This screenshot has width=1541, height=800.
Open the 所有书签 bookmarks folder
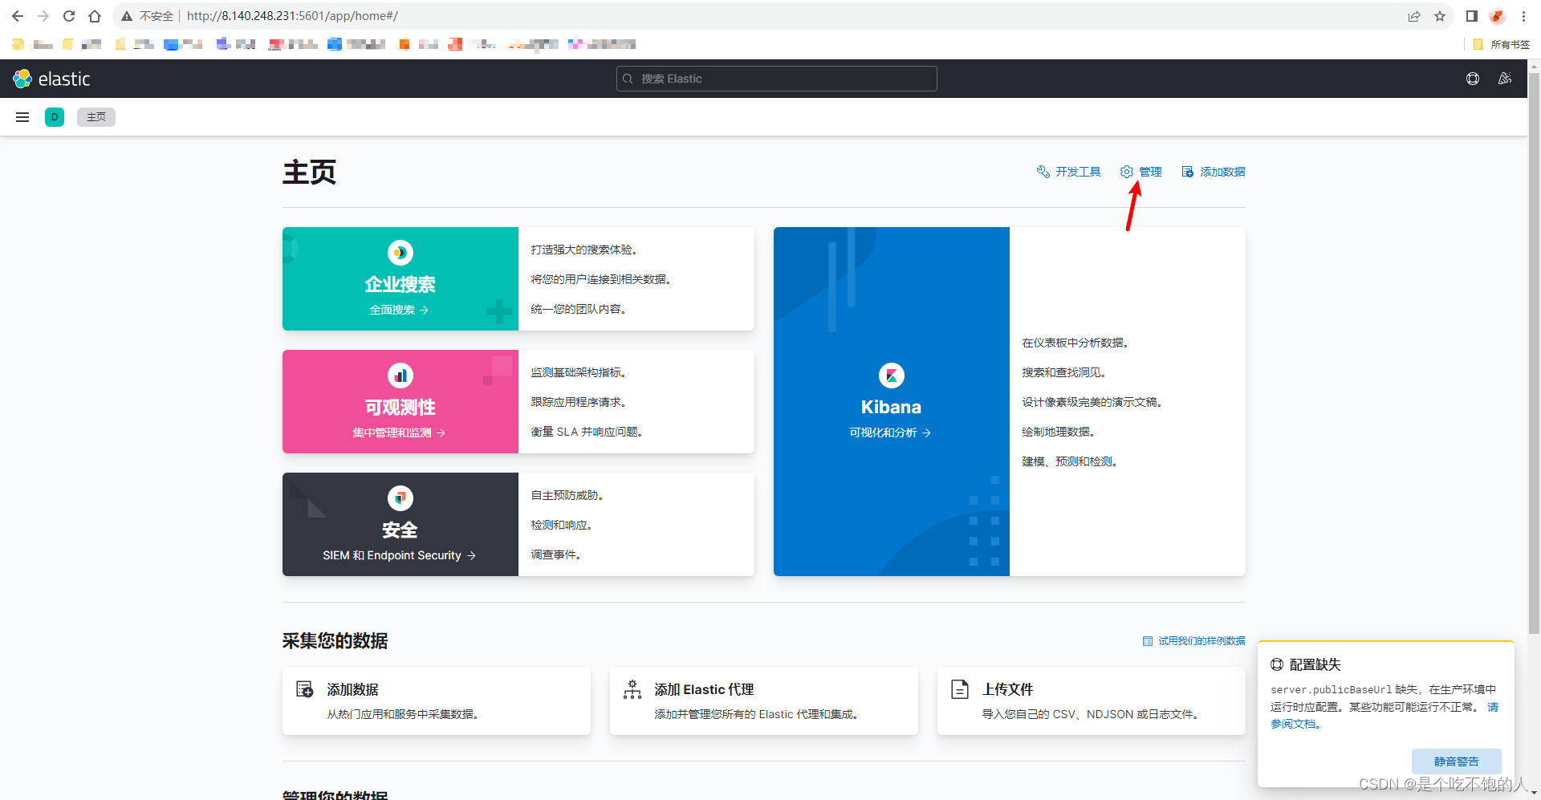(1502, 44)
